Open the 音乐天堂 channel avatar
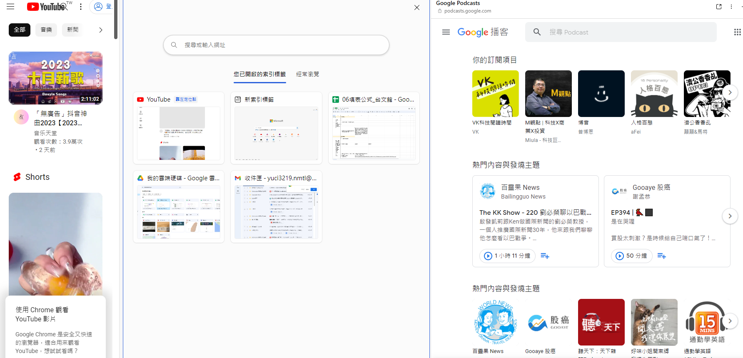 (21, 117)
